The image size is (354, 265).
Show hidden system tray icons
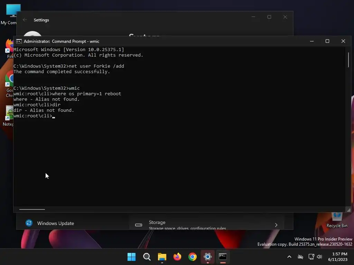[289, 257]
